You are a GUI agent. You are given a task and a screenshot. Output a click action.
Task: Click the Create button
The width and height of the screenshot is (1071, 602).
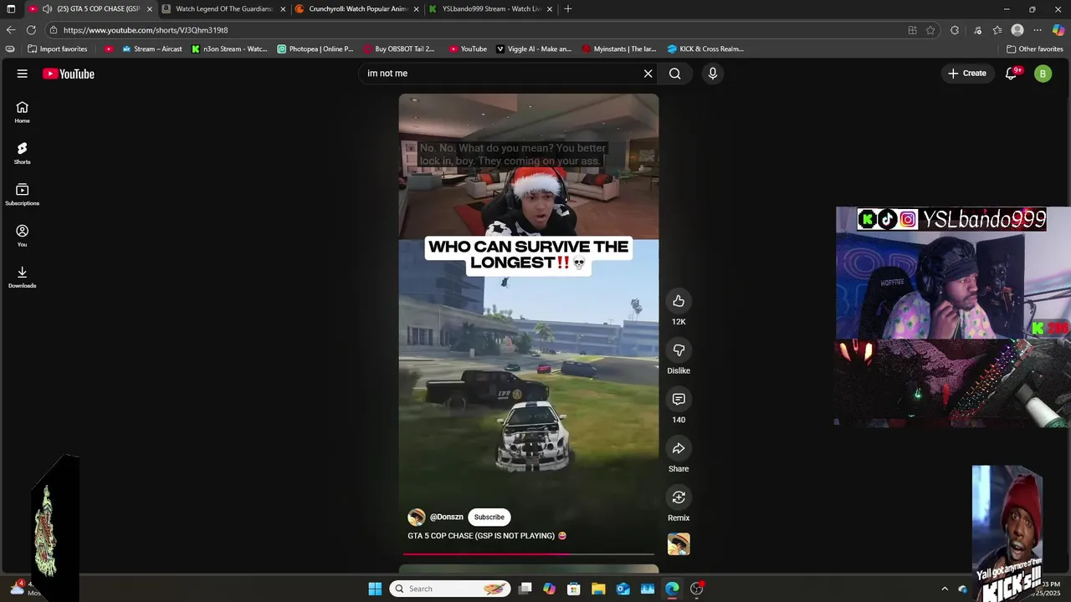[x=967, y=74]
